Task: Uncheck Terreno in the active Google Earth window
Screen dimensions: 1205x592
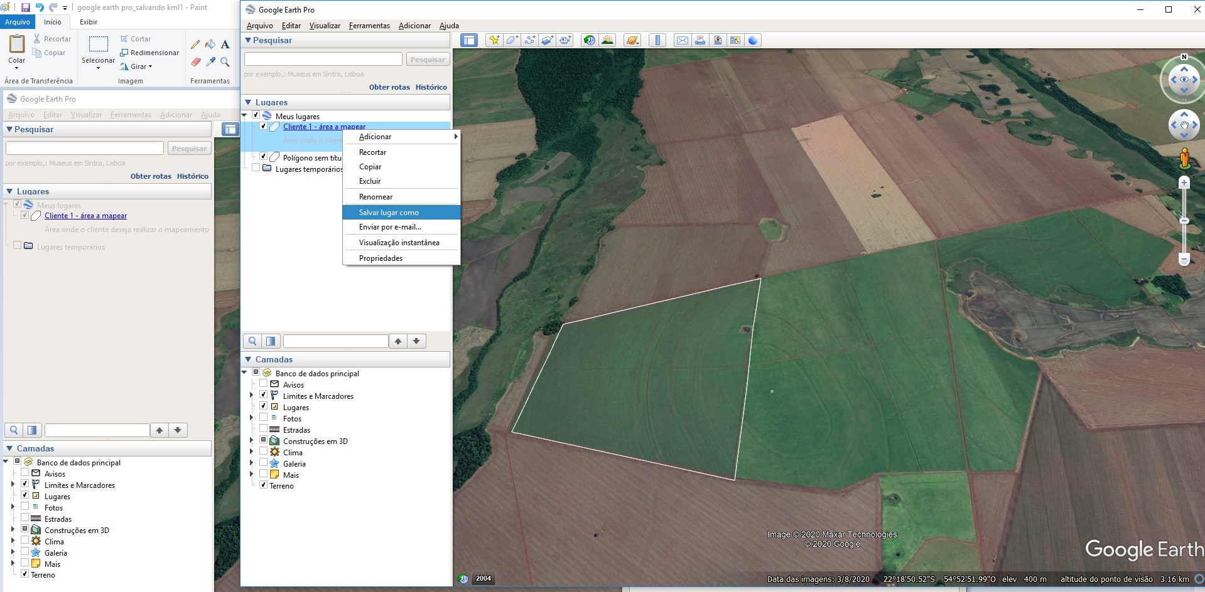Action: tap(264, 485)
